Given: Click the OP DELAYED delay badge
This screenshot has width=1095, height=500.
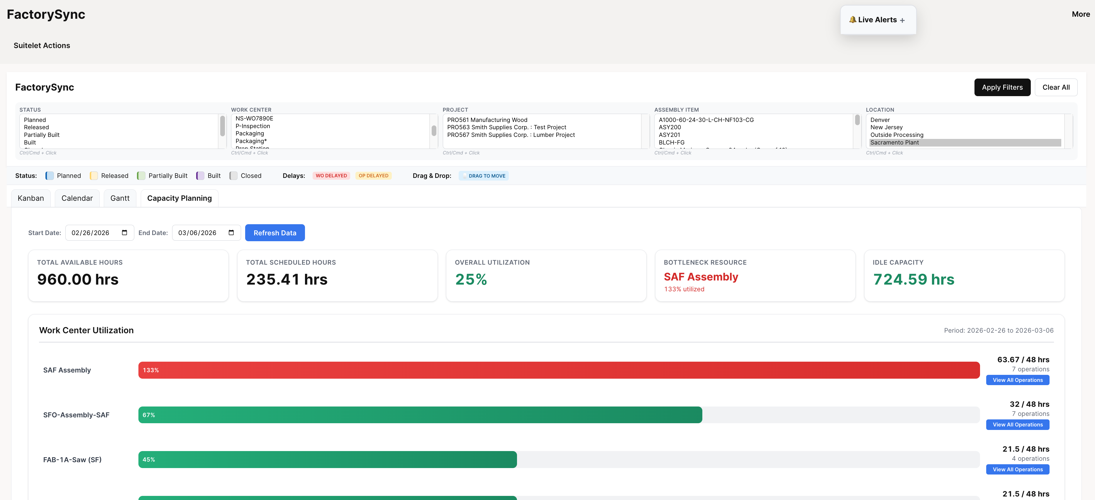Looking at the screenshot, I should coord(374,176).
